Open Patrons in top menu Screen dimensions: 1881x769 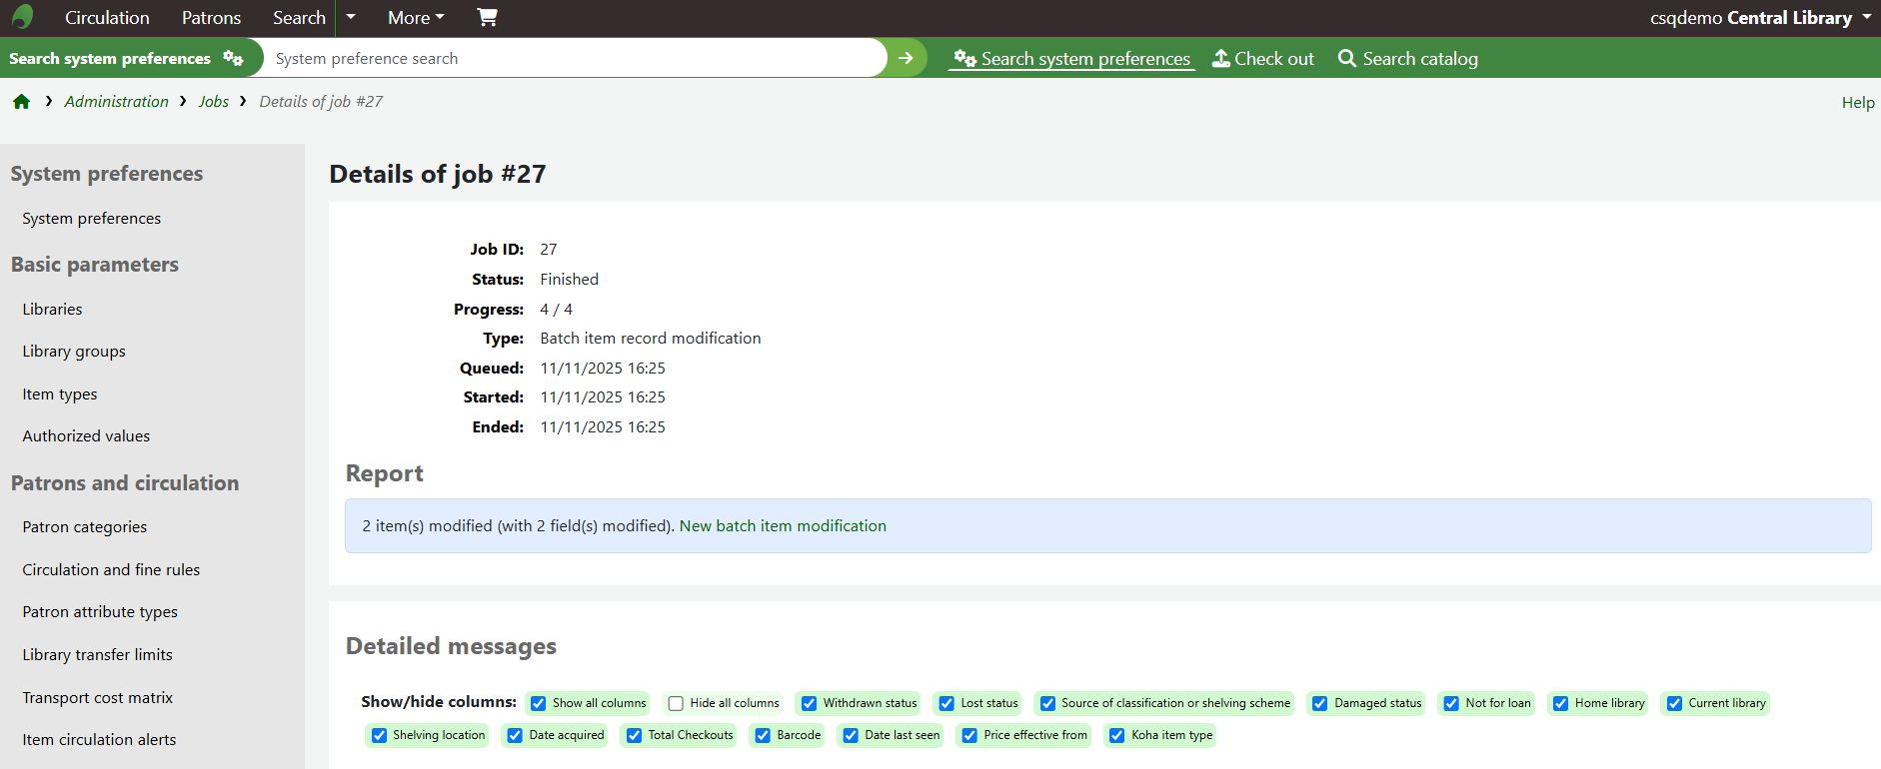coord(211,17)
